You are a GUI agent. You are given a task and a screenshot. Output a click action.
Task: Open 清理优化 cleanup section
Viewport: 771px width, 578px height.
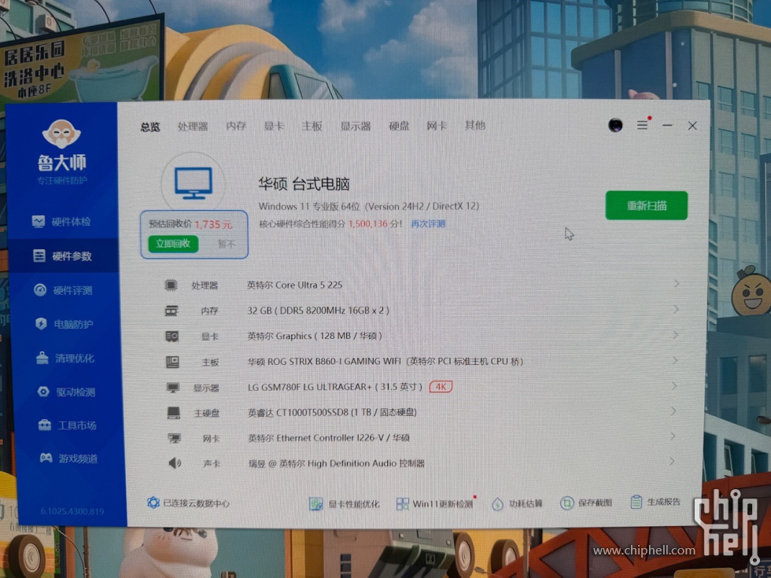[x=65, y=358]
